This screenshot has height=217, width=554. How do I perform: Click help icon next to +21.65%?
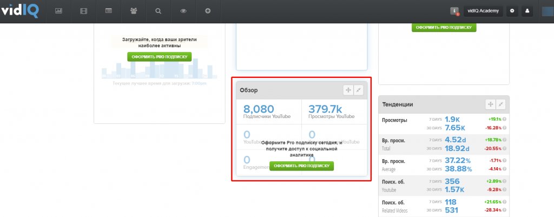click(x=505, y=202)
